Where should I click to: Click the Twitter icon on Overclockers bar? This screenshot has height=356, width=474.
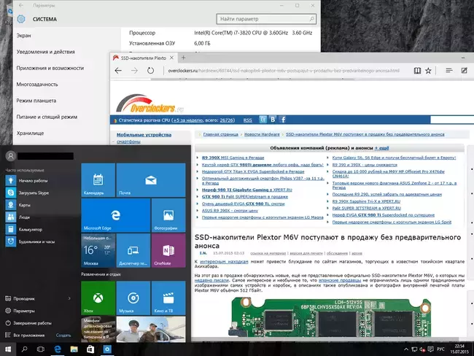tap(263, 120)
